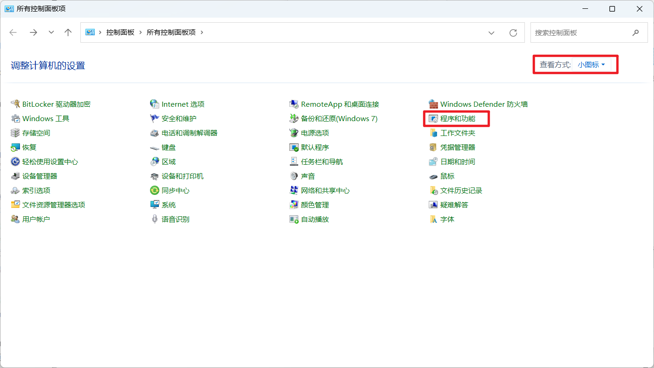The height and width of the screenshot is (368, 654).
Task: Click the 字体 icon
Action: (433, 219)
